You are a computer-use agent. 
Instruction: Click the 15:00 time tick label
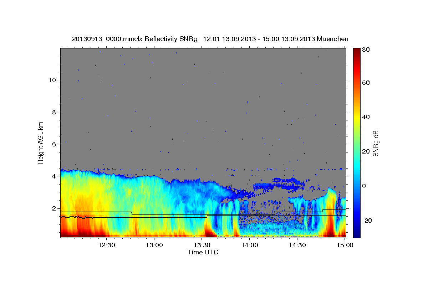tap(345, 245)
